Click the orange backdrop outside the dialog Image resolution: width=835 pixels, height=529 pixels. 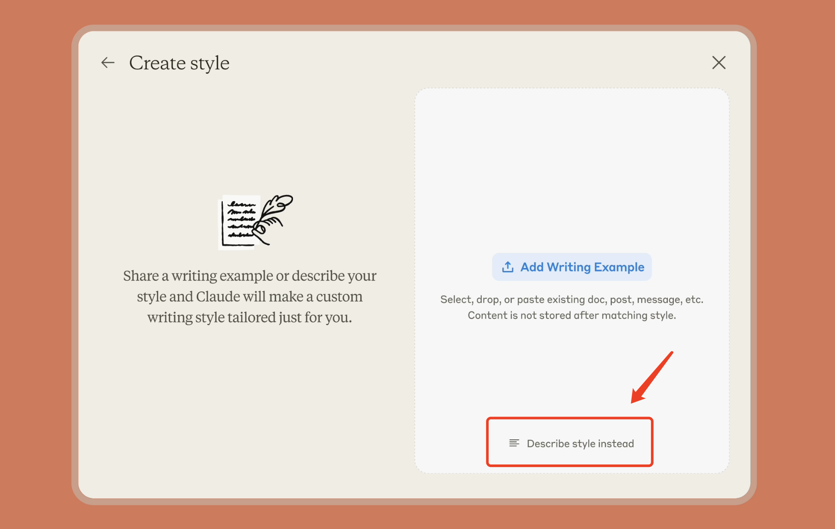coord(34,258)
